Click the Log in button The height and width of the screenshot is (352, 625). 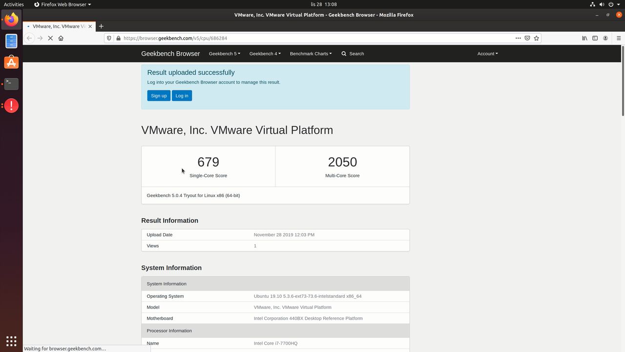(x=182, y=96)
